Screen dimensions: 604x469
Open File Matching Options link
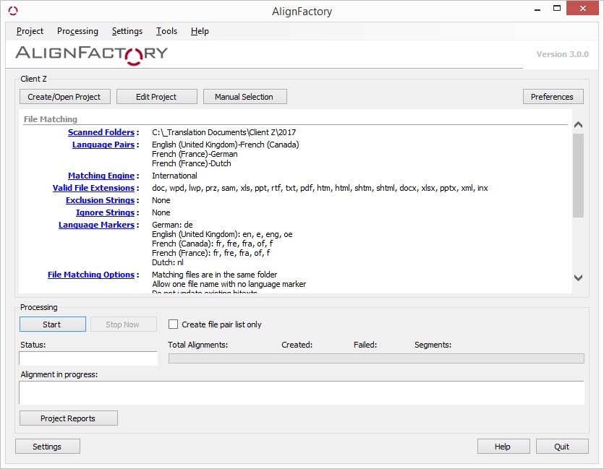[x=91, y=275]
